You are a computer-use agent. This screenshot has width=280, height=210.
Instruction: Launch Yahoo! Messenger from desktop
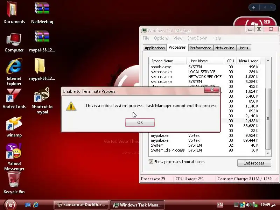14,157
